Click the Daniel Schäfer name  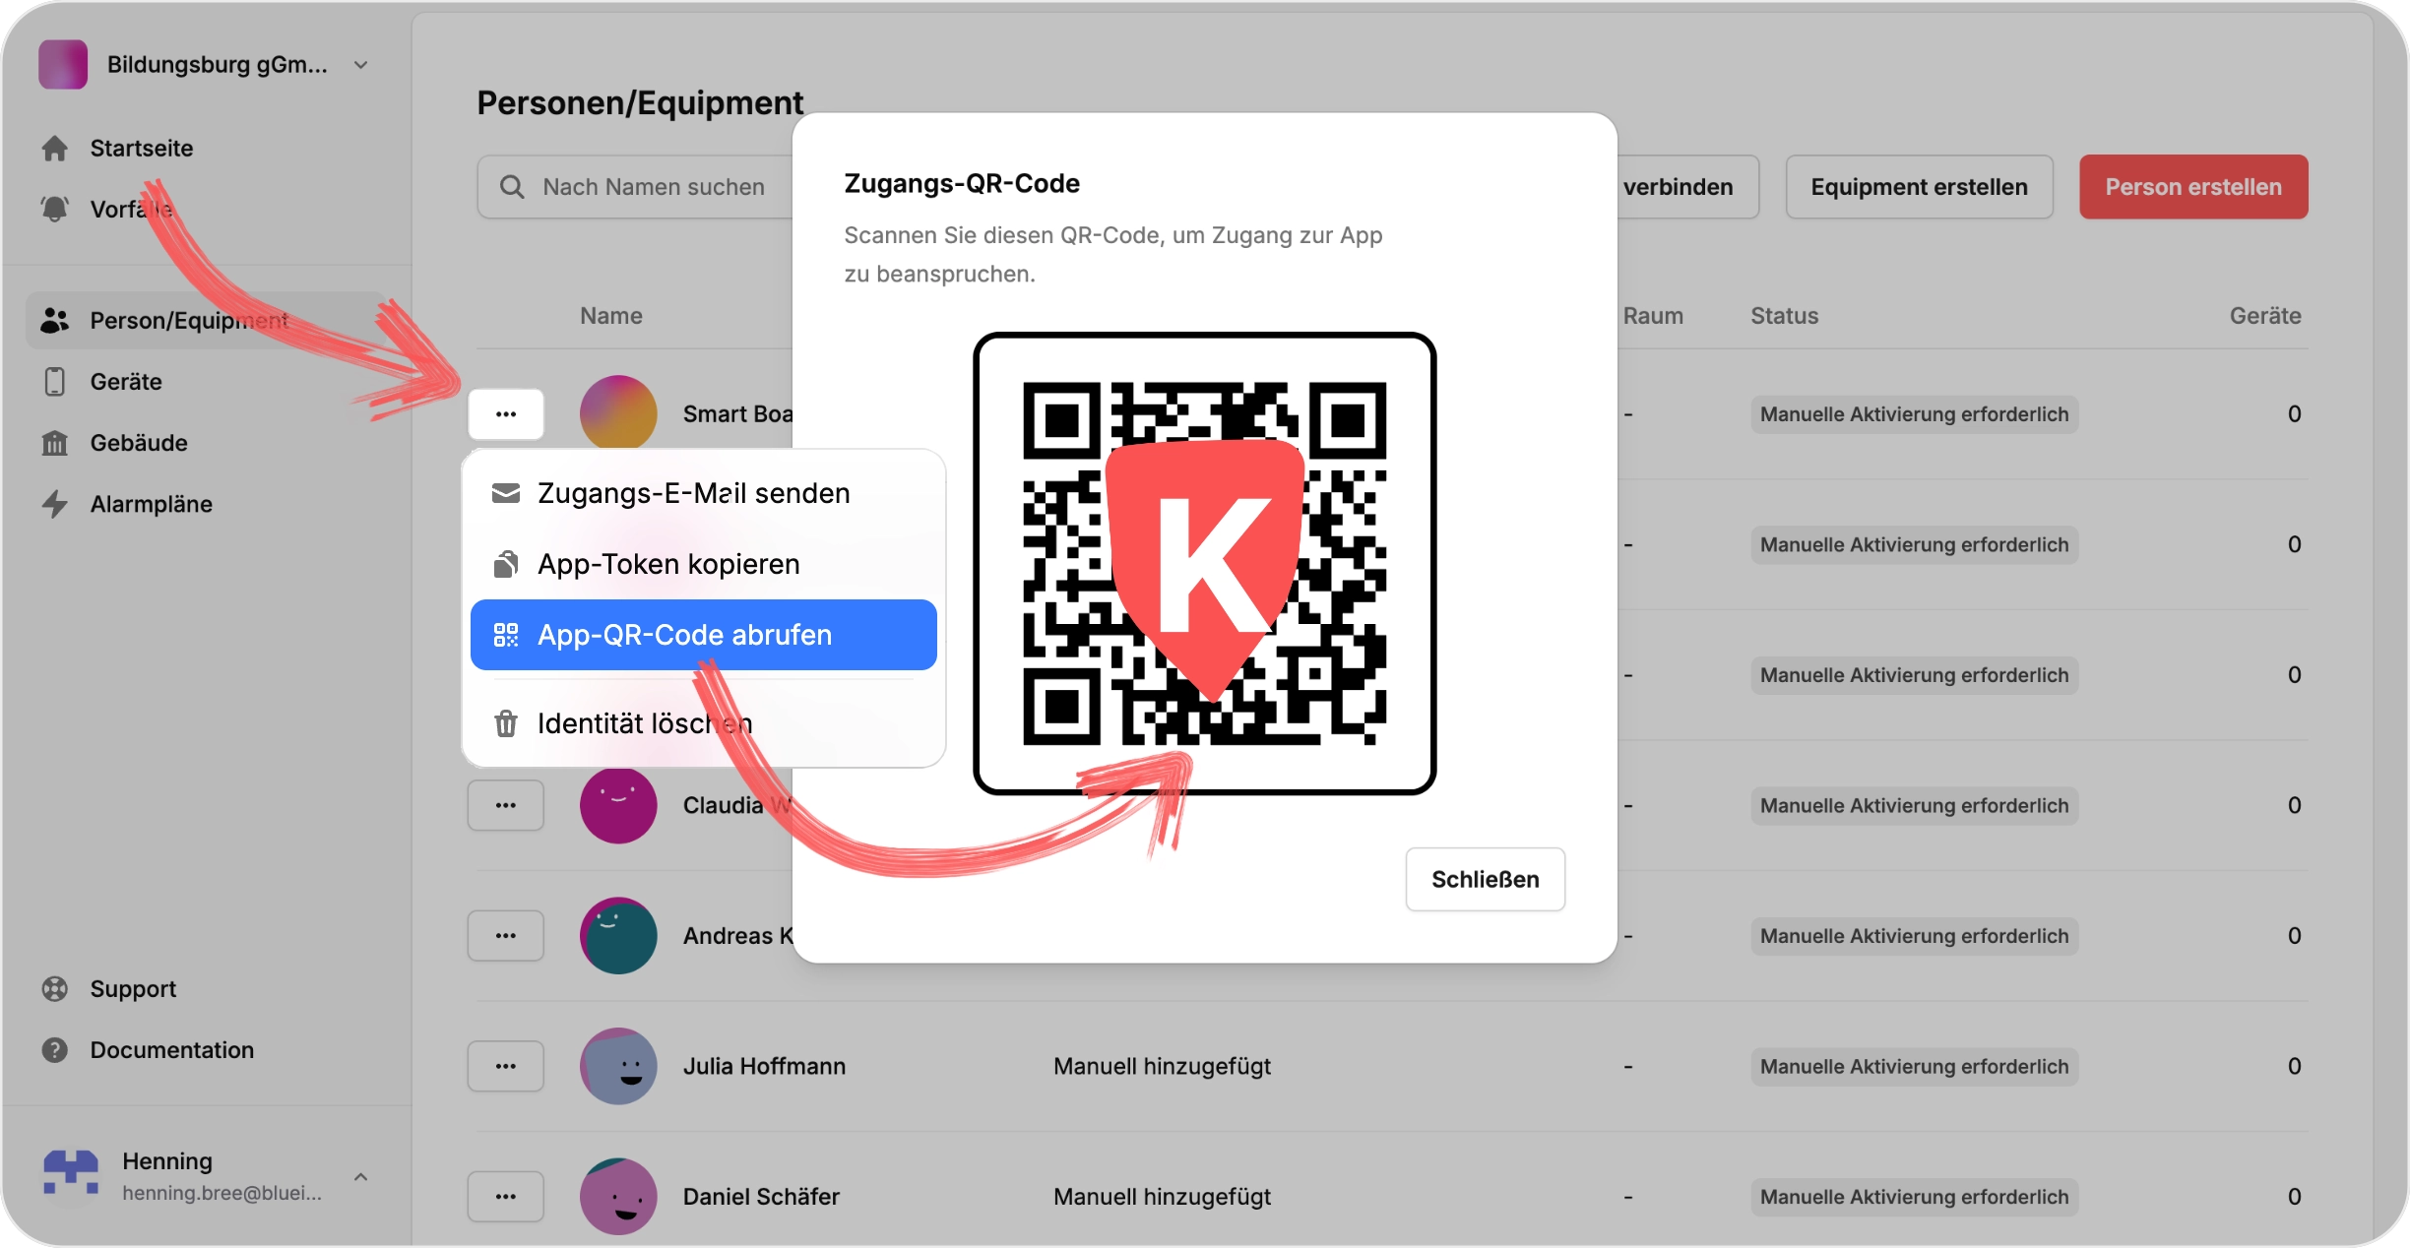click(761, 1196)
